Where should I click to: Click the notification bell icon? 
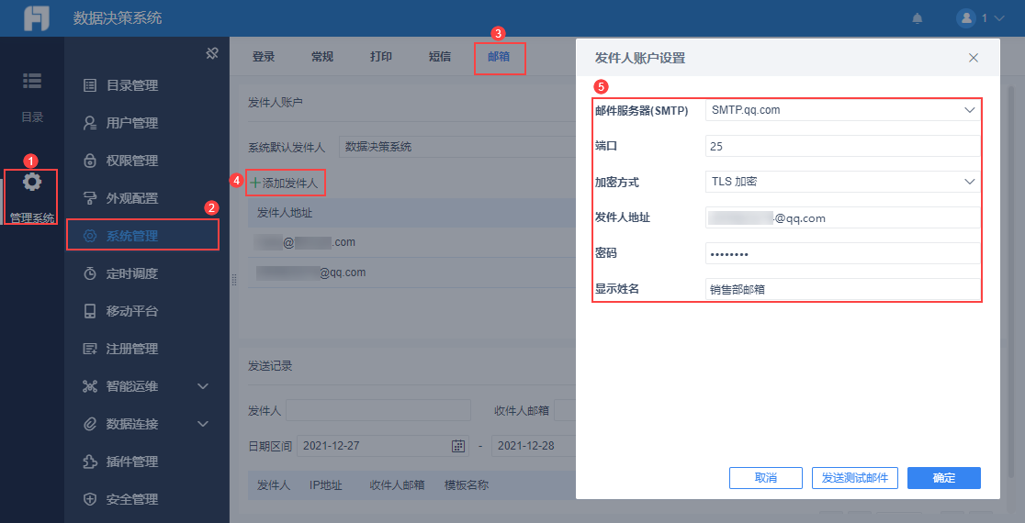click(x=918, y=18)
